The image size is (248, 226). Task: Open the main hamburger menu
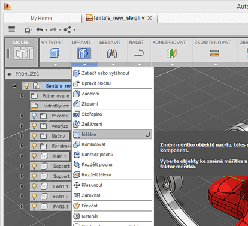(x=12, y=29)
